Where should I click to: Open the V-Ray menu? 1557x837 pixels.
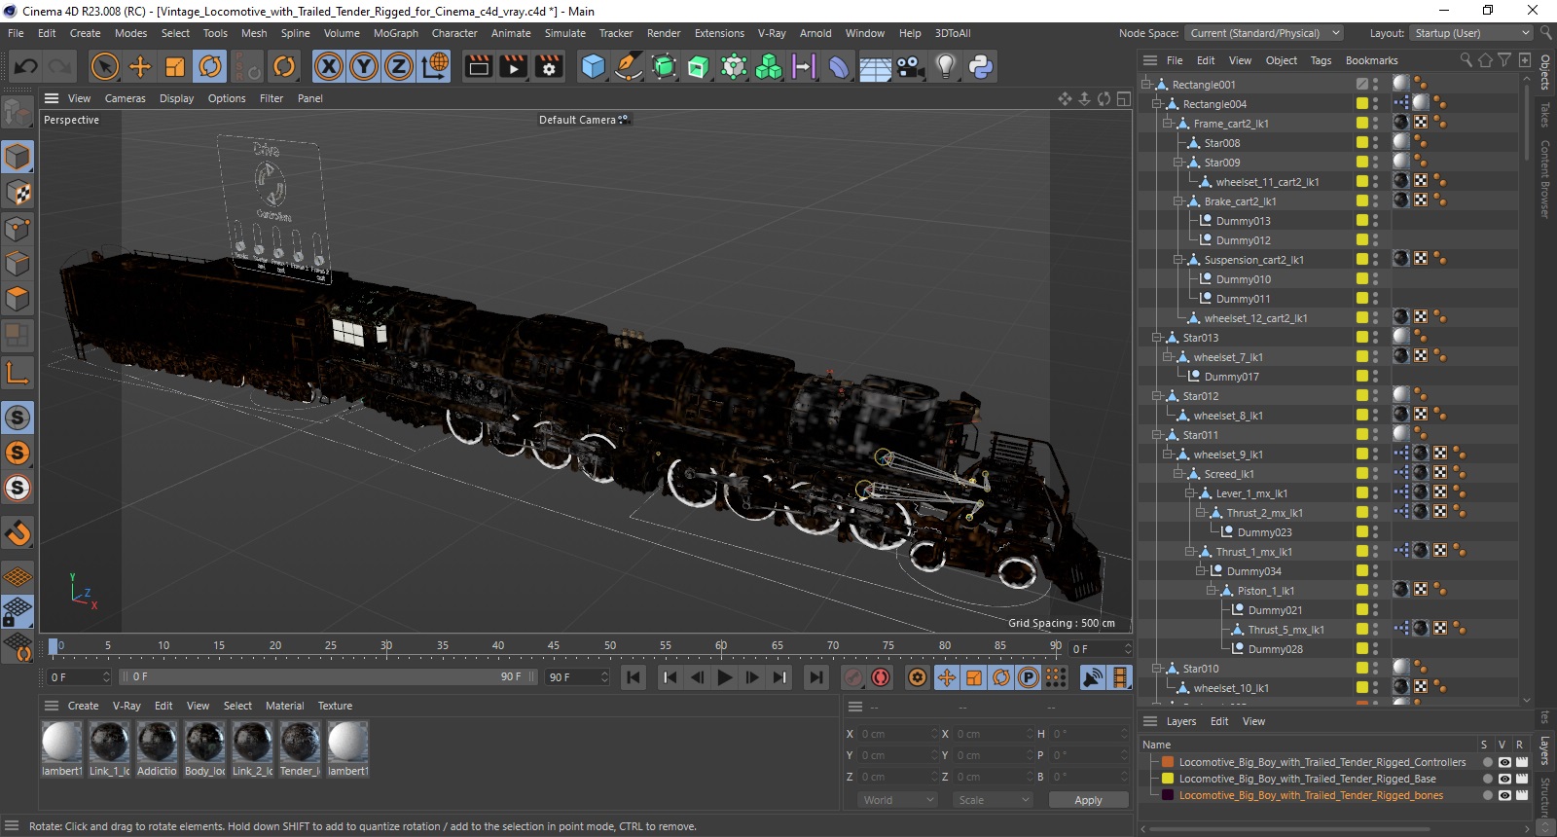(772, 33)
